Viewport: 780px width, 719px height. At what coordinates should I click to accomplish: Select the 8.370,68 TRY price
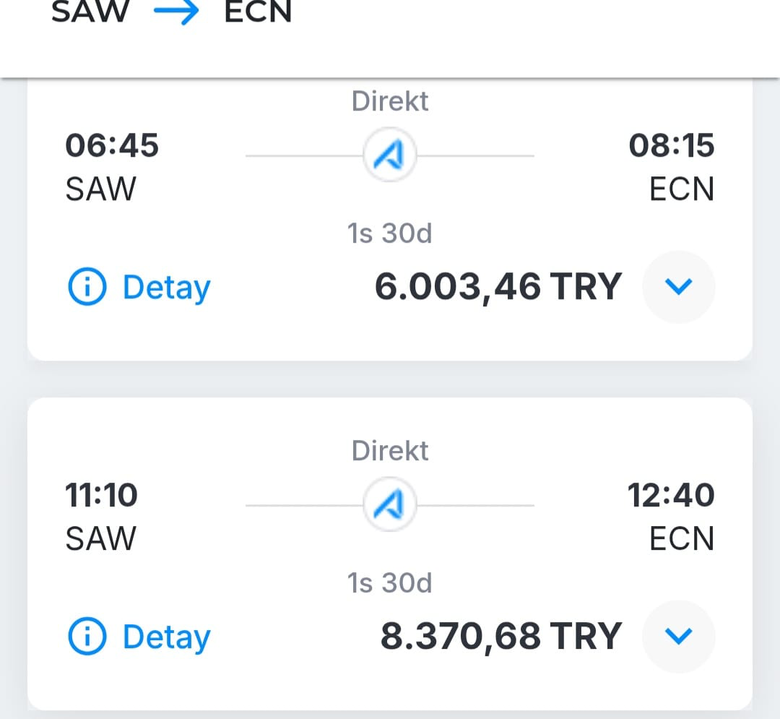(x=500, y=637)
